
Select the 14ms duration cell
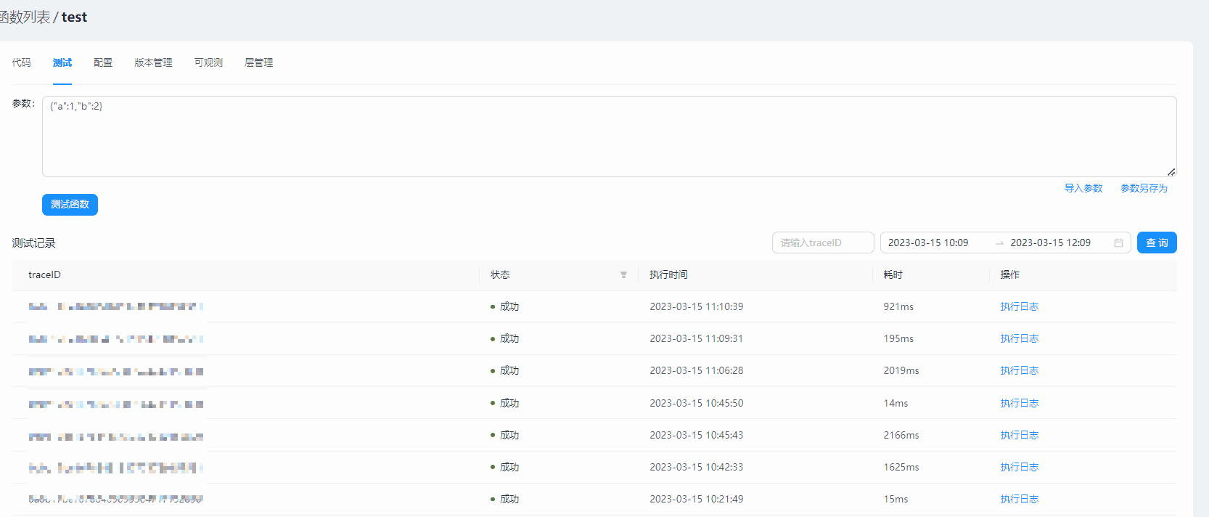point(896,403)
